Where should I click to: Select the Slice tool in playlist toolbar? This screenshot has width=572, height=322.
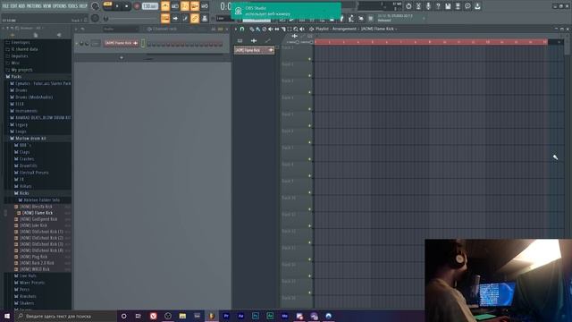click(x=283, y=29)
